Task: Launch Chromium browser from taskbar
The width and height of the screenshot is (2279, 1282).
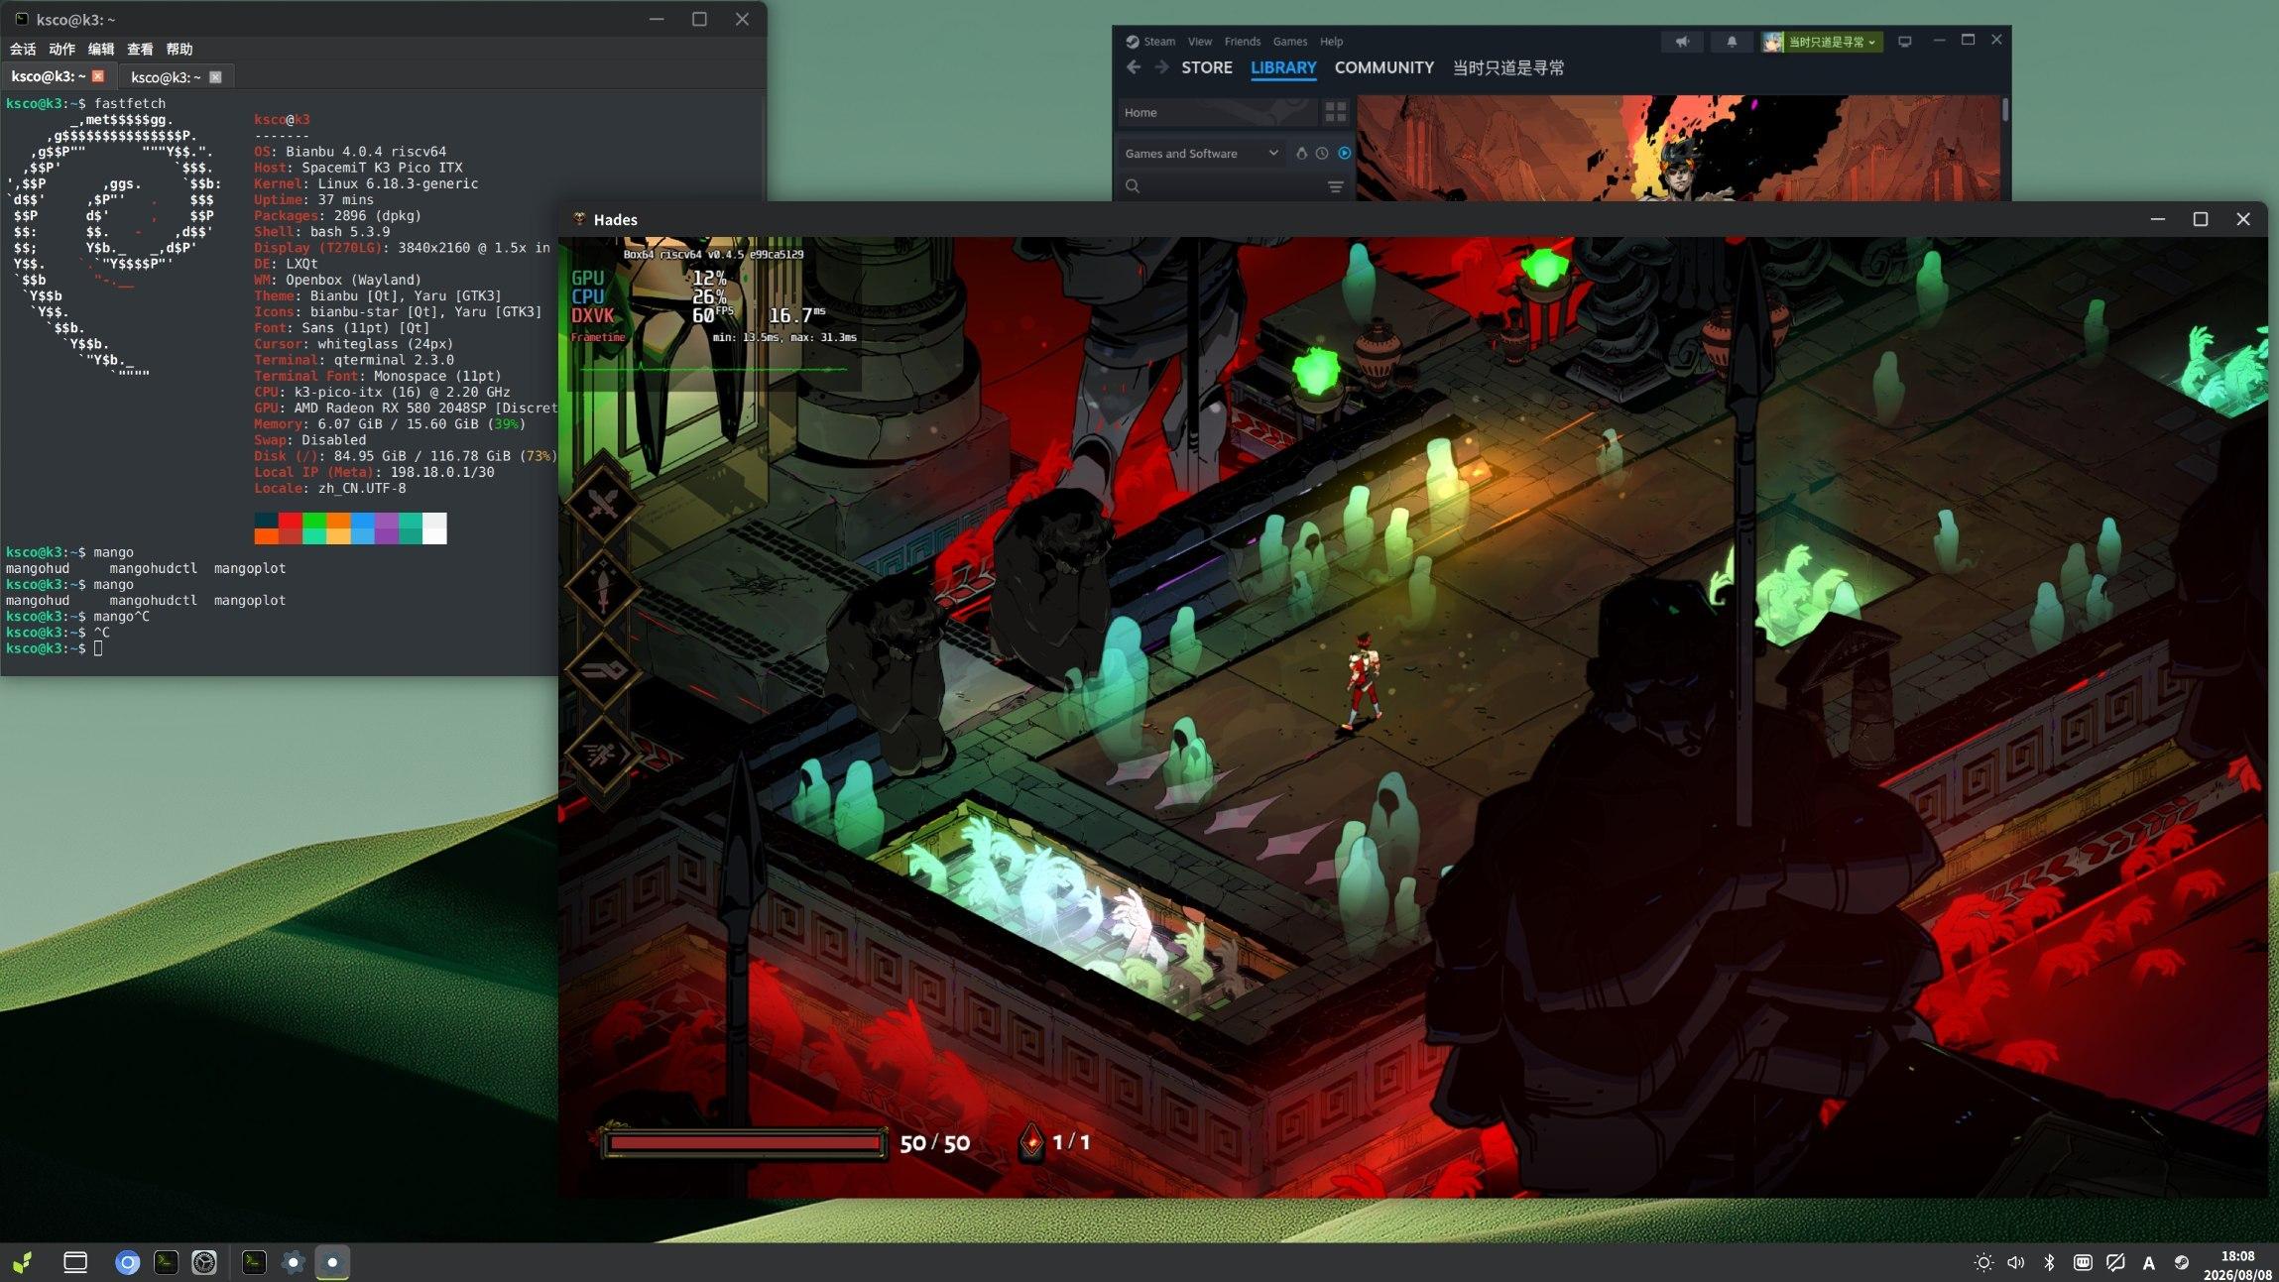Action: point(127,1262)
